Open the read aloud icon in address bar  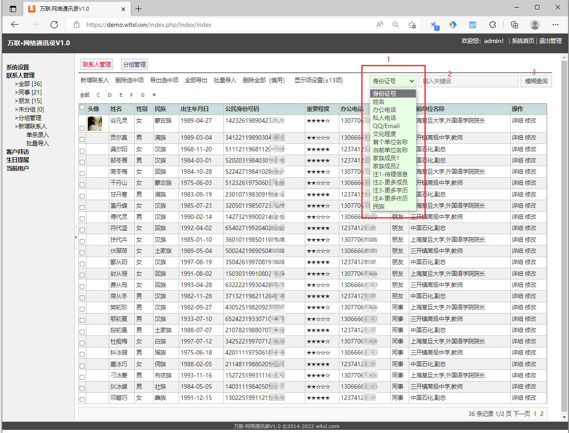coord(380,25)
